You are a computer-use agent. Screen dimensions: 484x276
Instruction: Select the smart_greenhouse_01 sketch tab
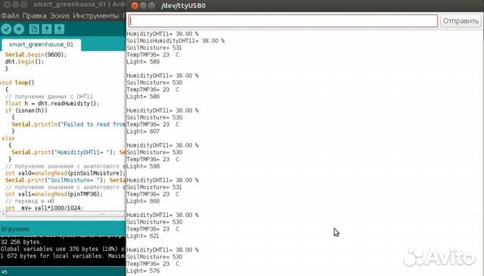(41, 45)
